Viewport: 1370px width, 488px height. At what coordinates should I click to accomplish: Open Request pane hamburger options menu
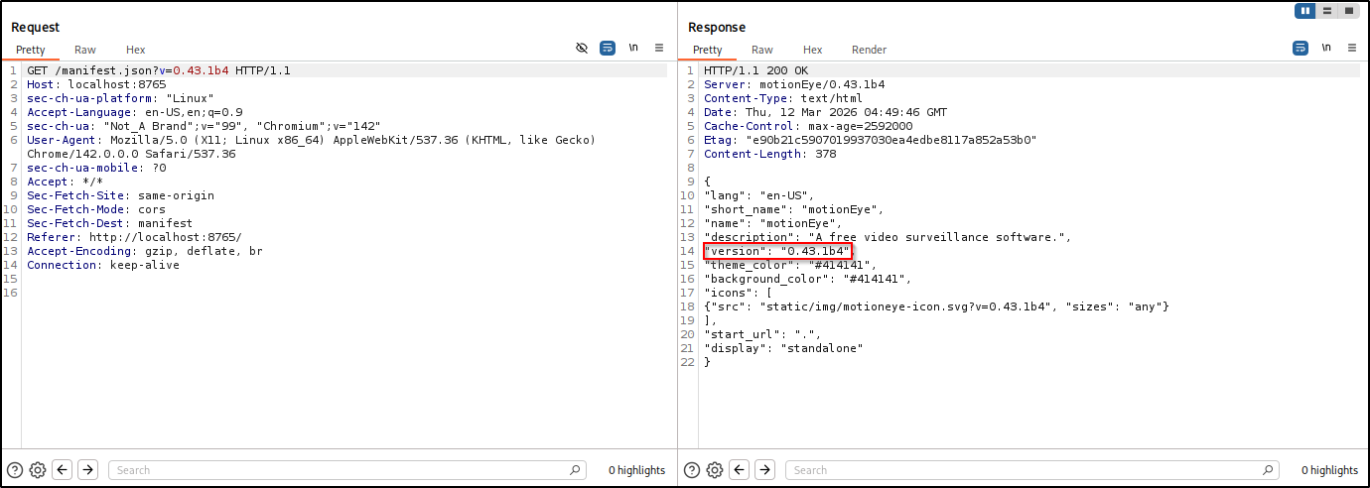[x=658, y=48]
